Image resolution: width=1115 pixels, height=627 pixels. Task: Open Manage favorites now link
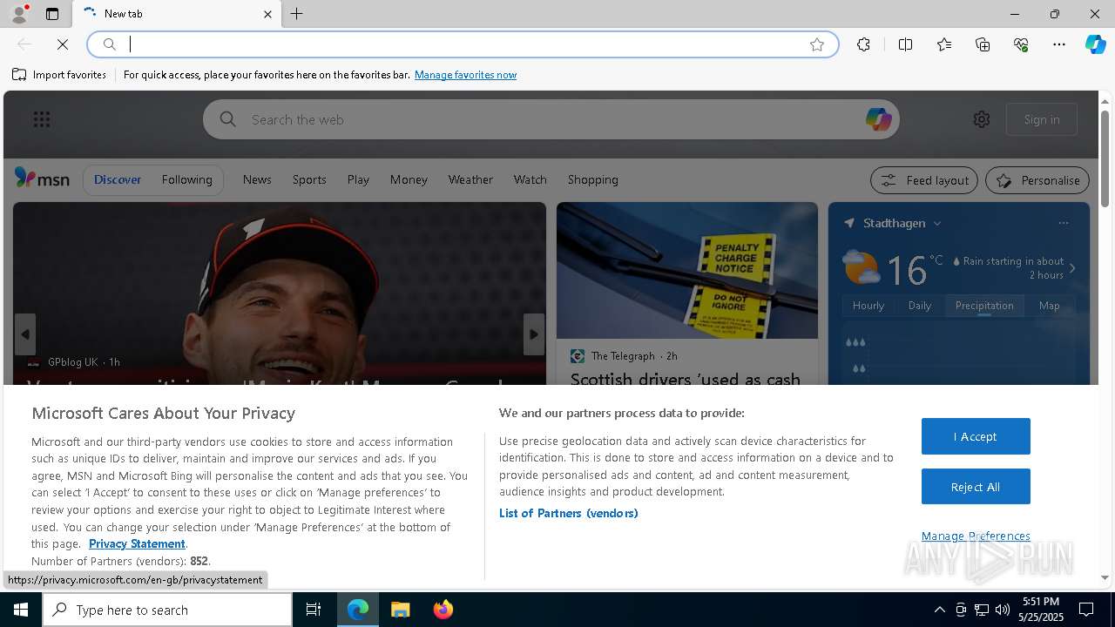pos(465,75)
